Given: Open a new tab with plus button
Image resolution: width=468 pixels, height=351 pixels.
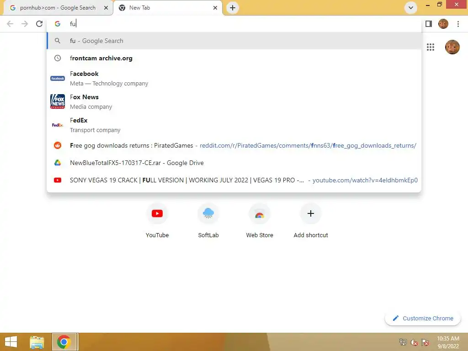Looking at the screenshot, I should click(x=233, y=8).
